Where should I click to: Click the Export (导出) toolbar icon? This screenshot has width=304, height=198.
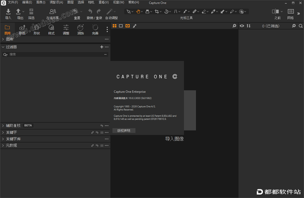(18, 11)
